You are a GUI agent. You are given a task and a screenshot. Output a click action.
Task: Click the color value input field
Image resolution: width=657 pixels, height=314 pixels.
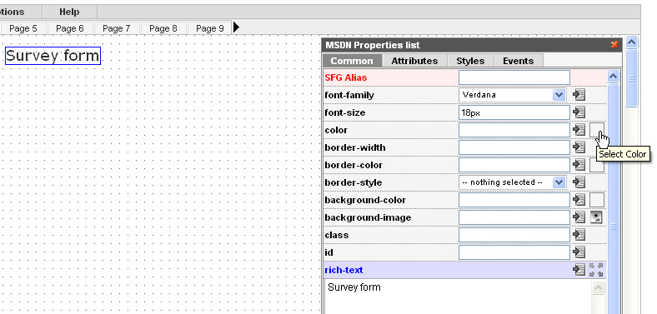pos(514,130)
